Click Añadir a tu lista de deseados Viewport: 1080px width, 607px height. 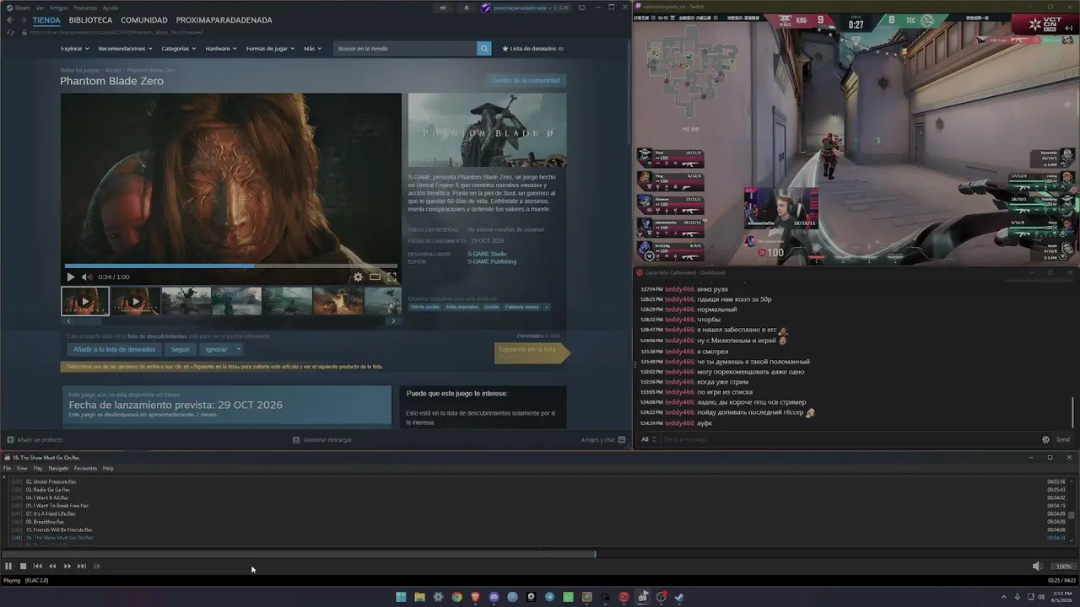point(115,349)
